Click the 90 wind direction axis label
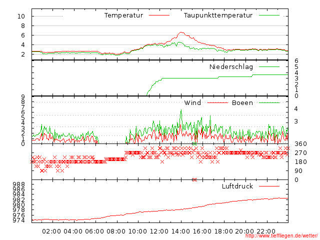This screenshot has width=320, height=240. click(x=298, y=171)
